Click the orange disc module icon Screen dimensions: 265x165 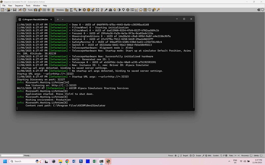pos(88,10)
